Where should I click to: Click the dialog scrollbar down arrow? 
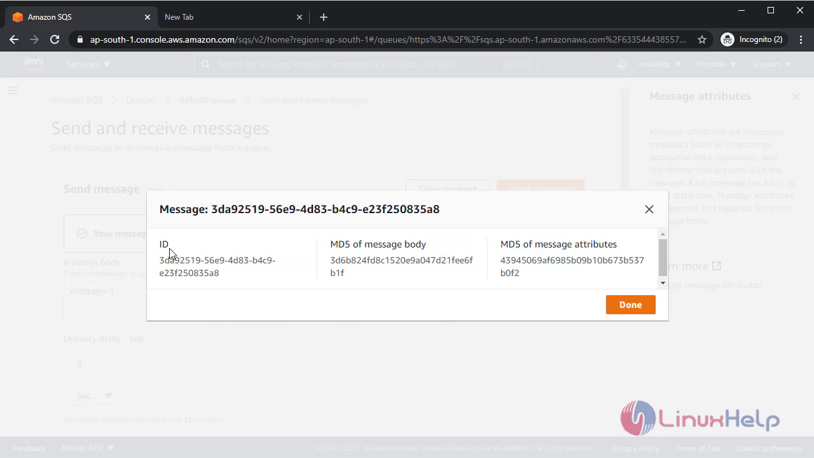pyautogui.click(x=663, y=283)
